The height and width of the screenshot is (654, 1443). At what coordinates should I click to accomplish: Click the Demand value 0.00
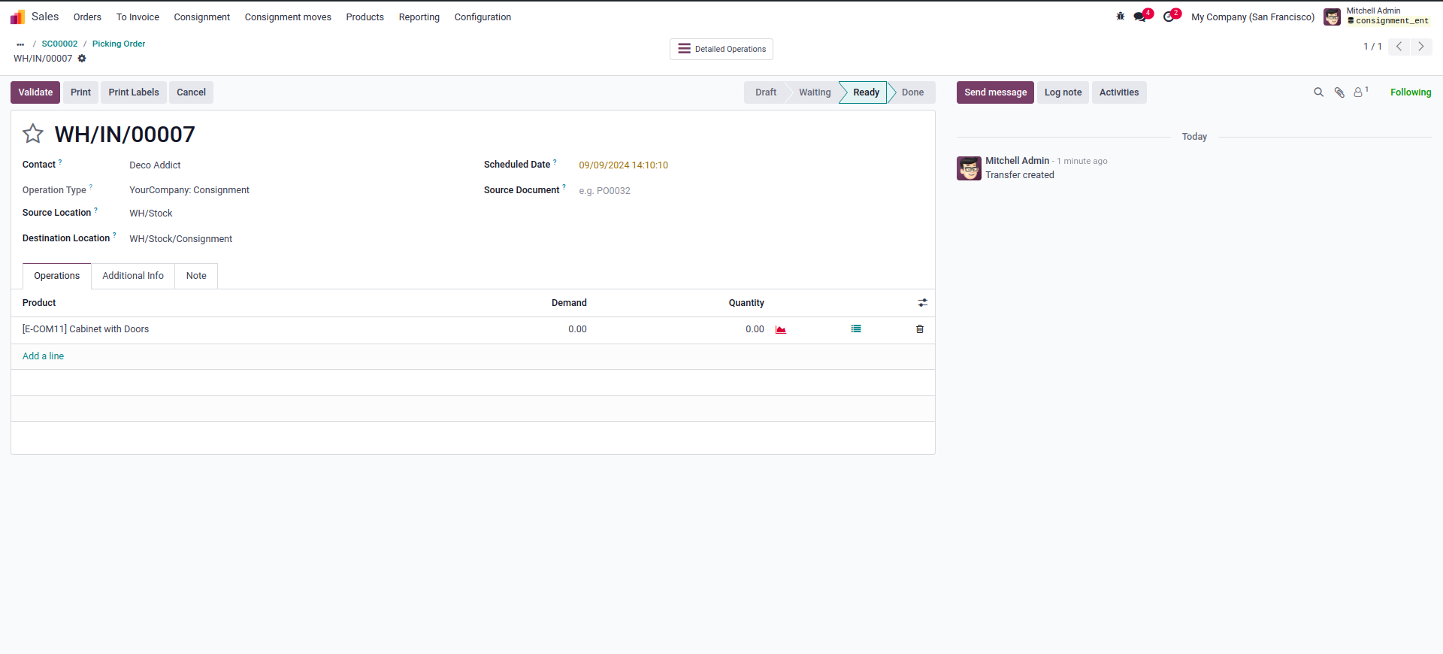tap(577, 329)
